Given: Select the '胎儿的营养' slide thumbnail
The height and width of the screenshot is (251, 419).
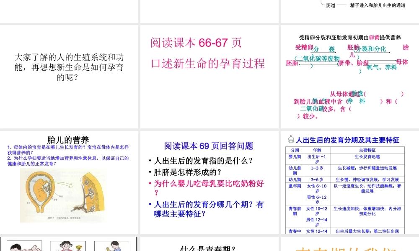Looking at the screenshot, I should [x=69, y=182].
